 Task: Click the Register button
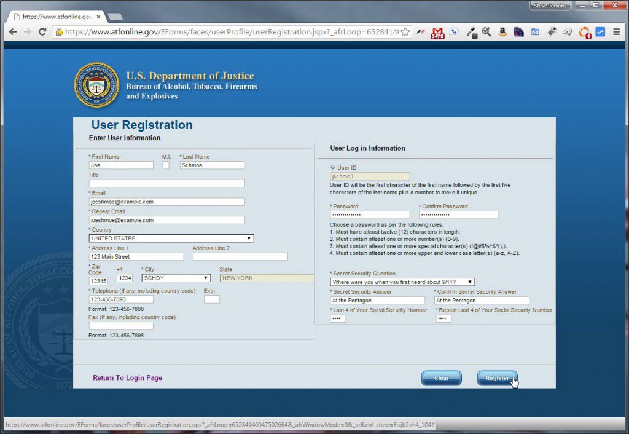pyautogui.click(x=497, y=378)
